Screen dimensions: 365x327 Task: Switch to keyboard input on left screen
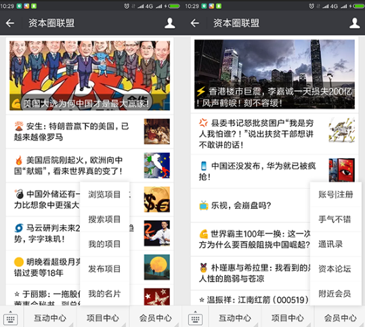click(10, 318)
